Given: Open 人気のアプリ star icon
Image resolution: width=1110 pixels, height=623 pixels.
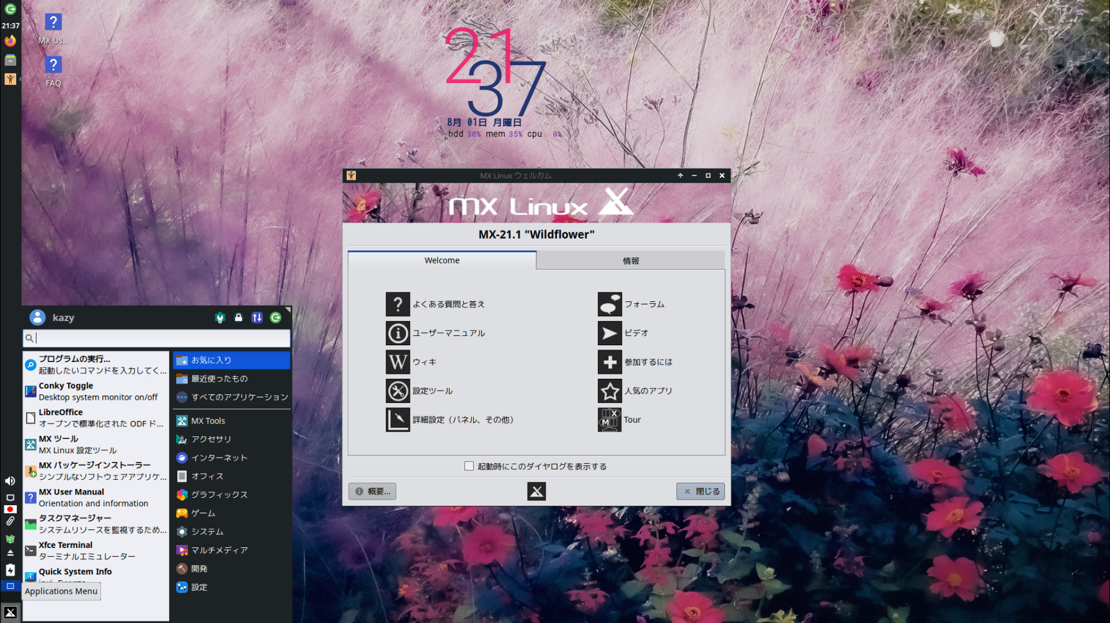Looking at the screenshot, I should pyautogui.click(x=610, y=391).
